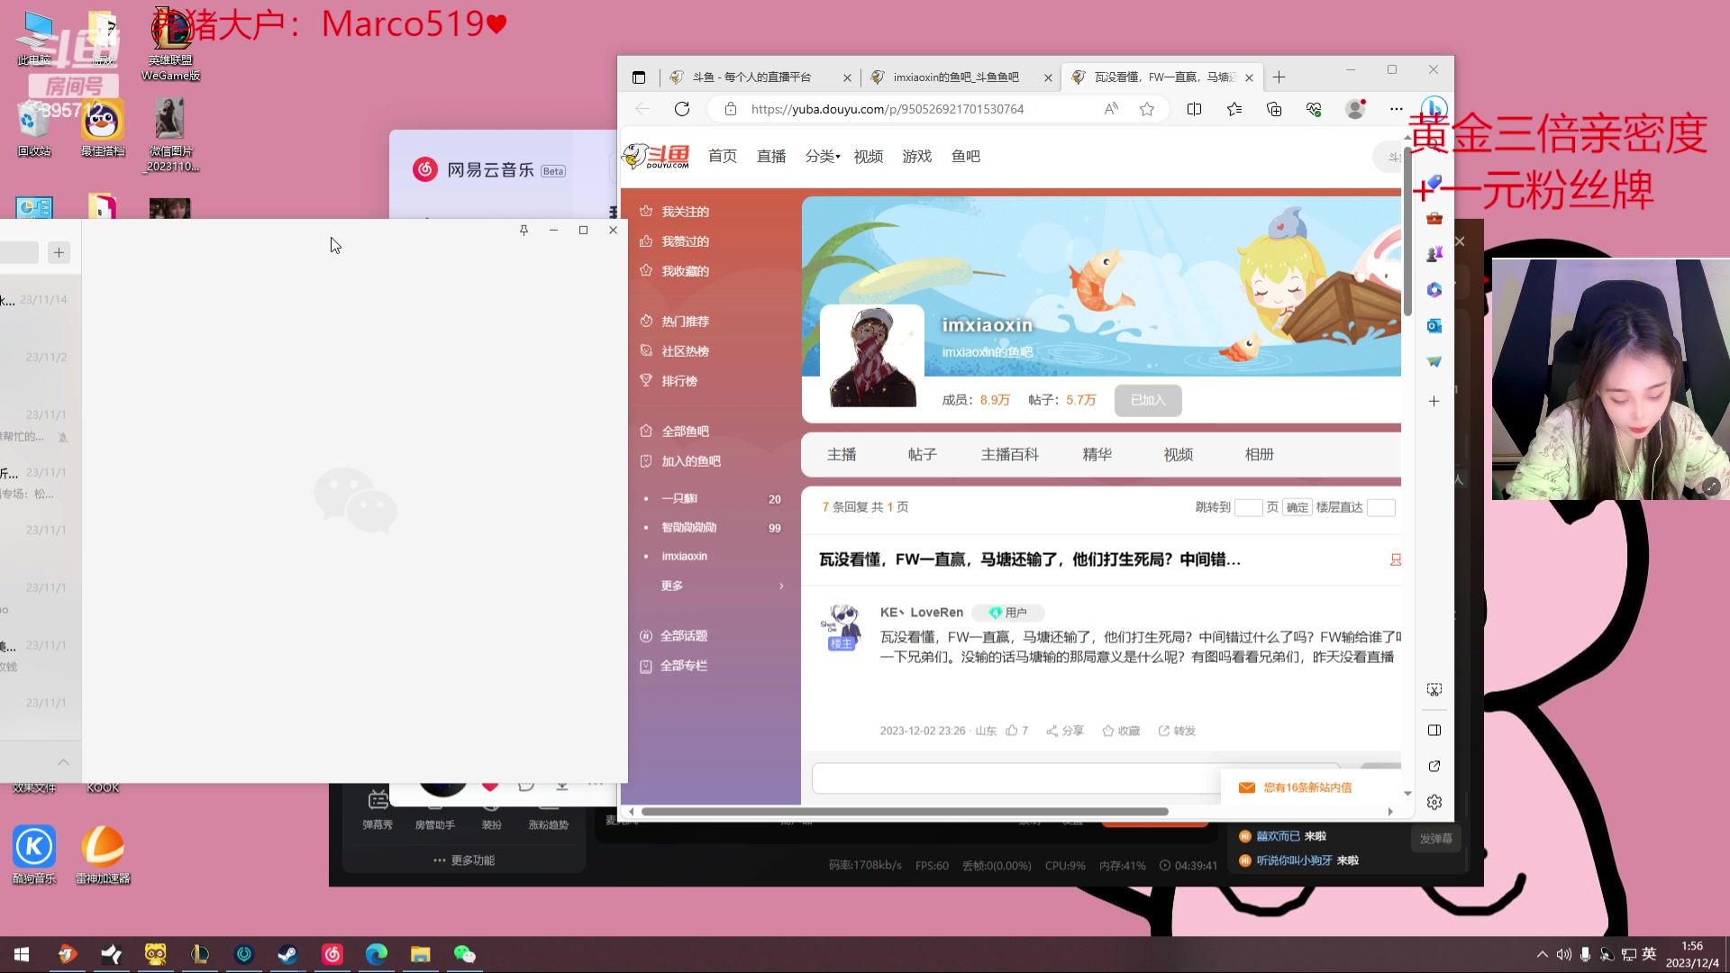
Task: Open the 装扮 panel
Action: (x=491, y=823)
